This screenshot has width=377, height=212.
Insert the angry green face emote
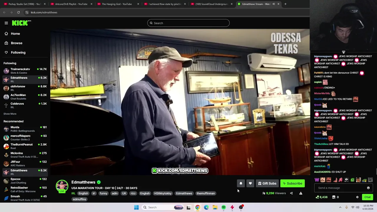(353, 180)
